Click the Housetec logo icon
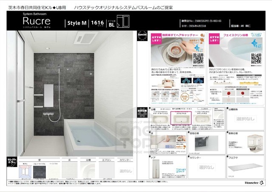The width and height of the screenshot is (272, 192). coord(261,183)
